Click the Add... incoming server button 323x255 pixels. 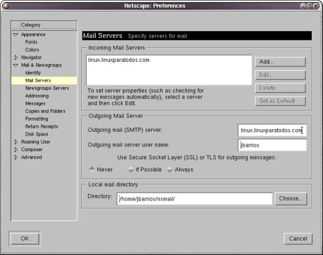point(280,62)
